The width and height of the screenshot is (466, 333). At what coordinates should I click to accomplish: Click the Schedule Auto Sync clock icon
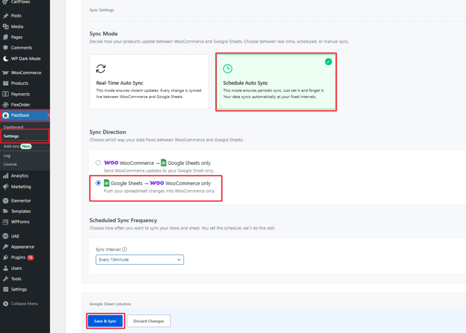[228, 69]
